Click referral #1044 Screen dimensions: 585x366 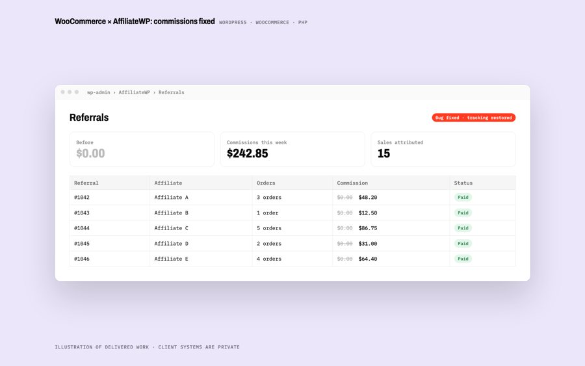[x=82, y=228]
